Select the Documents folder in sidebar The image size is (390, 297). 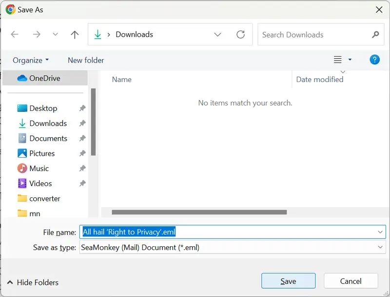tap(48, 138)
